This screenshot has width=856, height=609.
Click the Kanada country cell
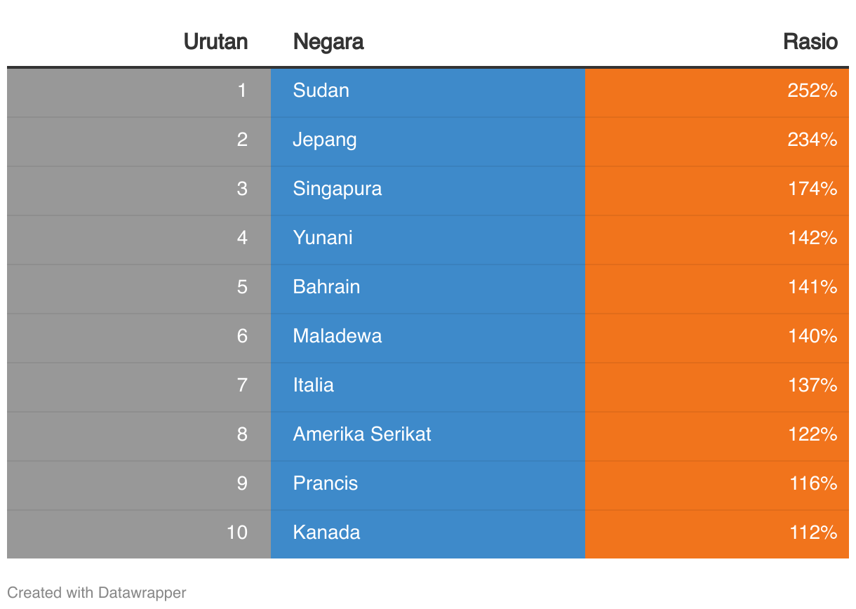[x=427, y=534]
